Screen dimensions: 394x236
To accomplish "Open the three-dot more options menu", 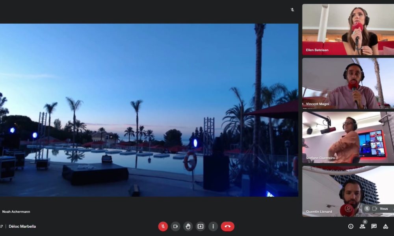I will (x=213, y=227).
